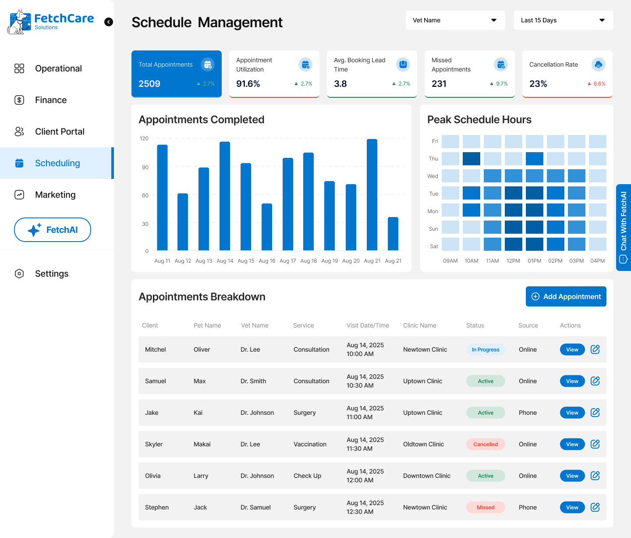
Task: Click the edit icon in Stephen's row
Action: click(595, 507)
